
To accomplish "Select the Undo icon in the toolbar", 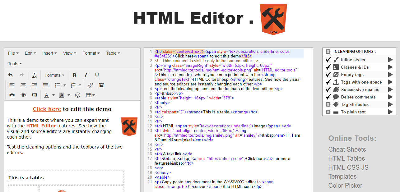I will click(12, 75).
